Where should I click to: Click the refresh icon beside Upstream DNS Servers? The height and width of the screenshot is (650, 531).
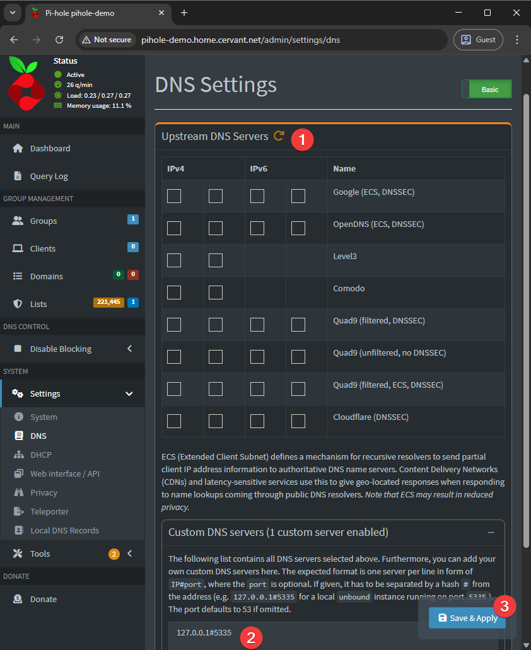coord(279,136)
